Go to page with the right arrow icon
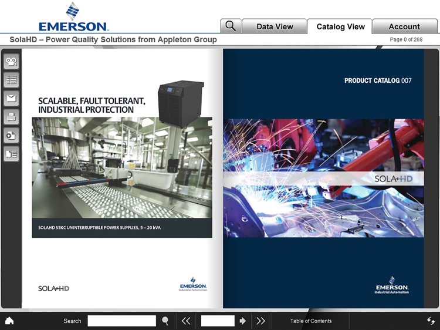This screenshot has height=330, width=440. pyautogui.click(x=243, y=321)
